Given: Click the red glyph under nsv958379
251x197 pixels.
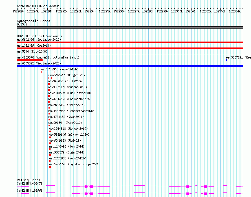Looking at the screenshot, I should (x=50, y=155).
